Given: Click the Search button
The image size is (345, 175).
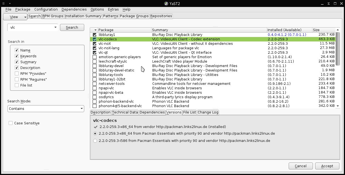Looking at the screenshot, I should 72,27.
